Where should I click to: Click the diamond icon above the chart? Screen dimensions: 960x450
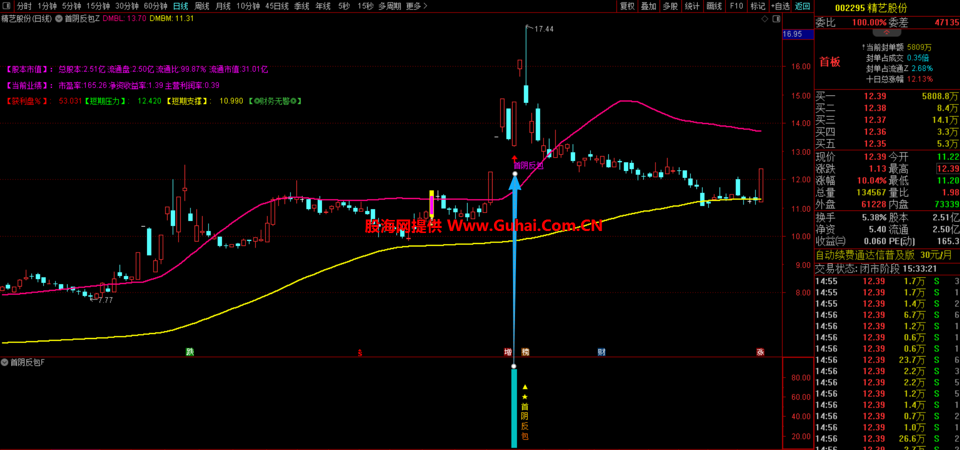click(x=764, y=19)
